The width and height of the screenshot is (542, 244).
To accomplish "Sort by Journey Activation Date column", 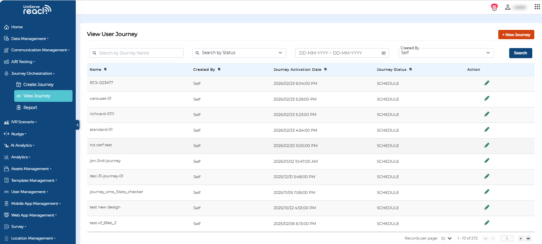I will [325, 69].
